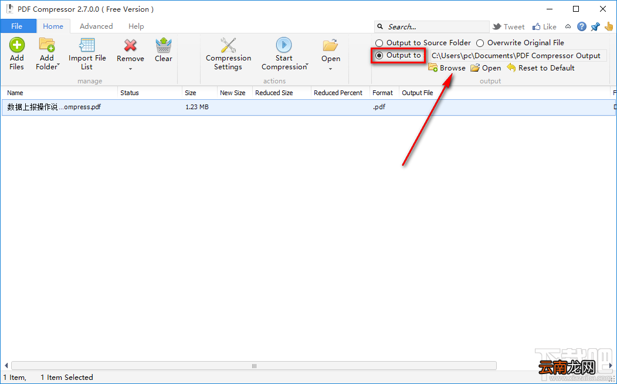Select the Output to radio button
This screenshot has height=384, width=617.
pyautogui.click(x=379, y=56)
